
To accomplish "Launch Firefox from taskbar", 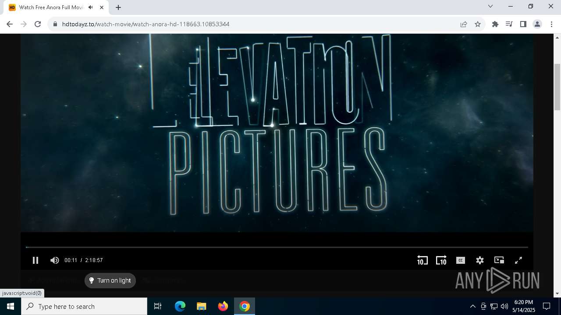I will 223,306.
